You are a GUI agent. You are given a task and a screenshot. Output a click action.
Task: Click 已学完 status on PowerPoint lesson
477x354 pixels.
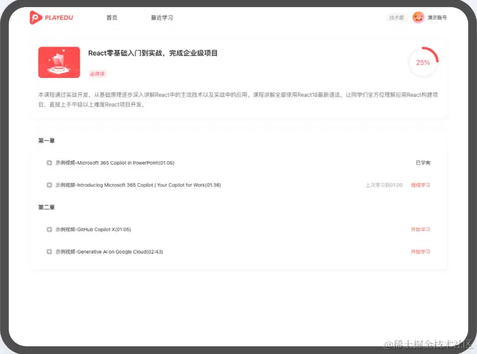(423, 163)
